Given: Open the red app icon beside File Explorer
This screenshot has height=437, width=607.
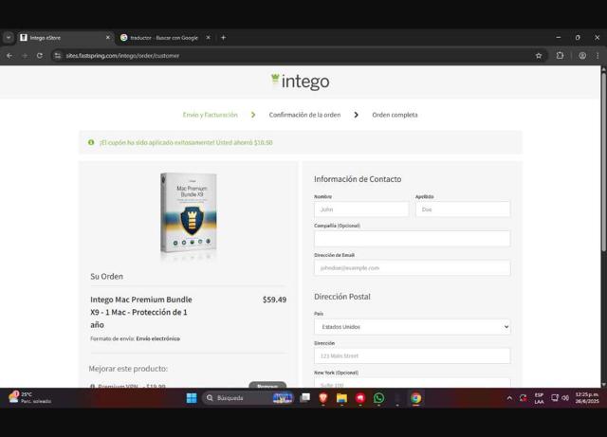Looking at the screenshot, I should 360,398.
